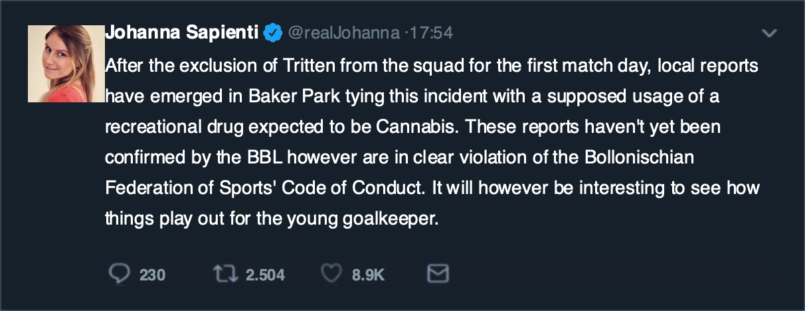Click the 8.9K likes count

(368, 274)
